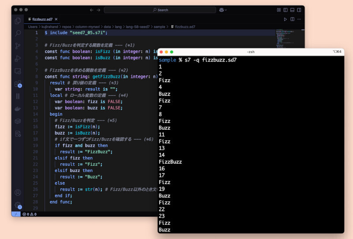
Task: Click the Search command center field
Action: coord(160,10)
